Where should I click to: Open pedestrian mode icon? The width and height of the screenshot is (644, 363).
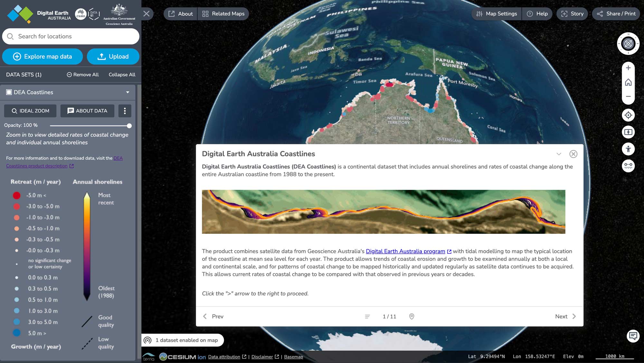(628, 149)
